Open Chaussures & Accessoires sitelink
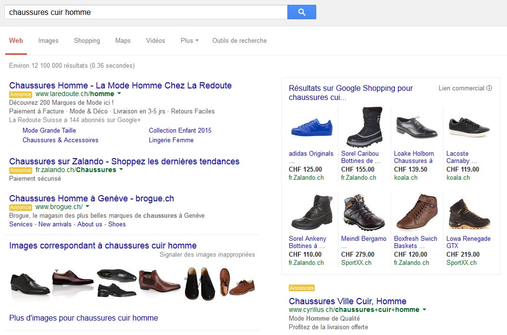507x335 pixels. click(61, 140)
